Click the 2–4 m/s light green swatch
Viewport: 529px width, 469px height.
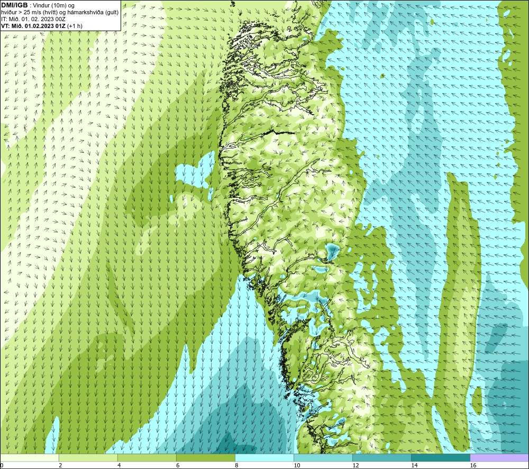88,457
